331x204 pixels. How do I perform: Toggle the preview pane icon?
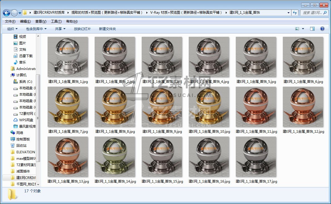(x=312, y=29)
